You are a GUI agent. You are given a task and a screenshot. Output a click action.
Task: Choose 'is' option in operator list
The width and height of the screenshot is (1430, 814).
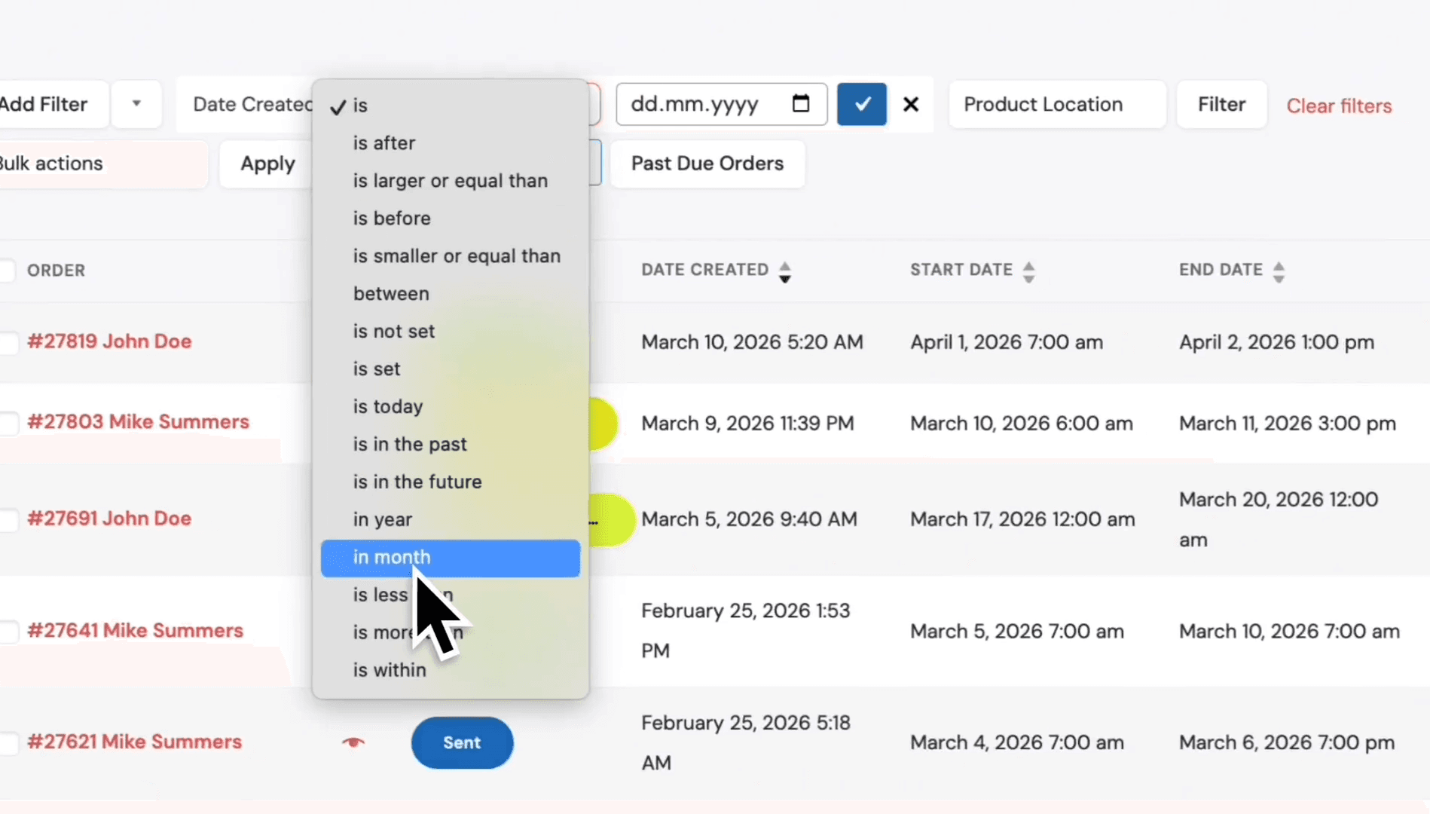(451, 106)
